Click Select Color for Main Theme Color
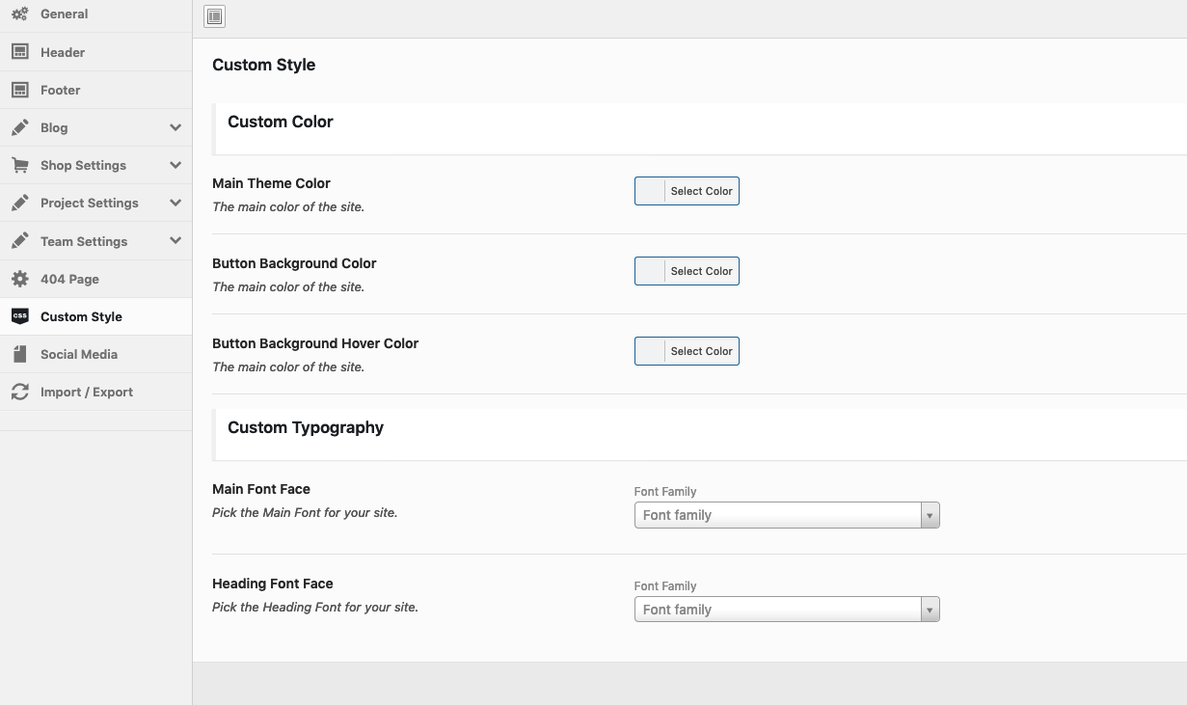This screenshot has height=706, width=1187. click(701, 191)
